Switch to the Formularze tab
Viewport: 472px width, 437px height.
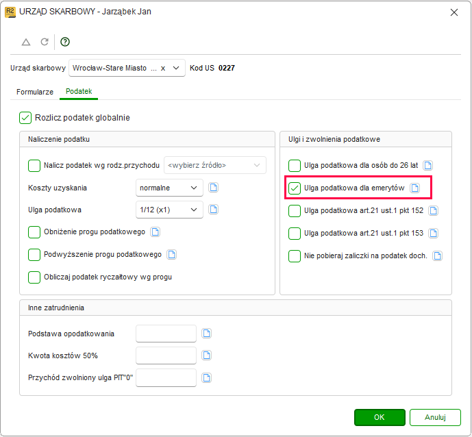[x=35, y=92]
